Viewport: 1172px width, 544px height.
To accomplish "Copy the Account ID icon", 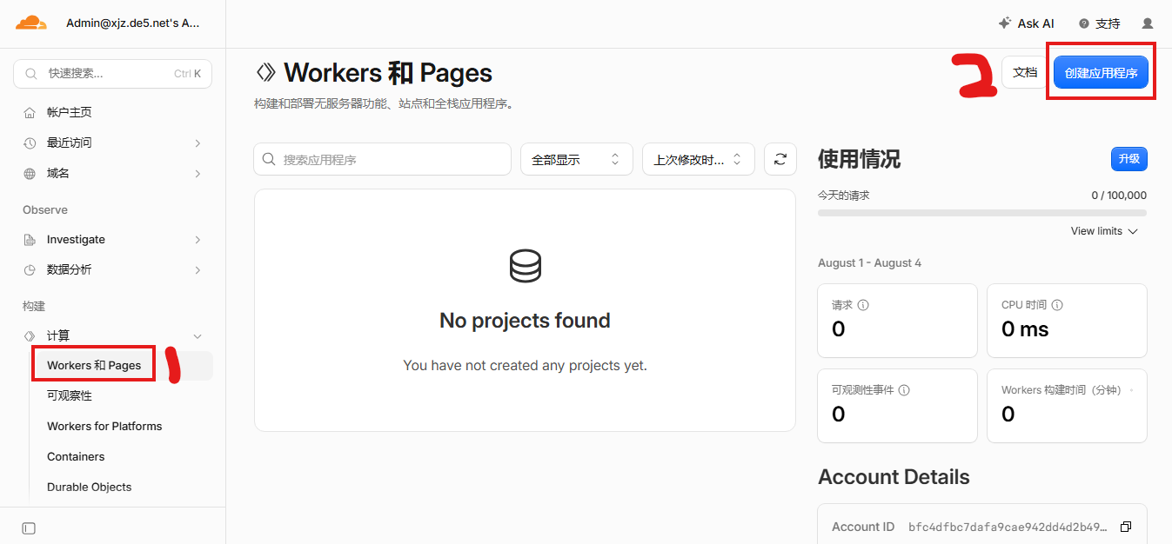I will (x=1126, y=527).
